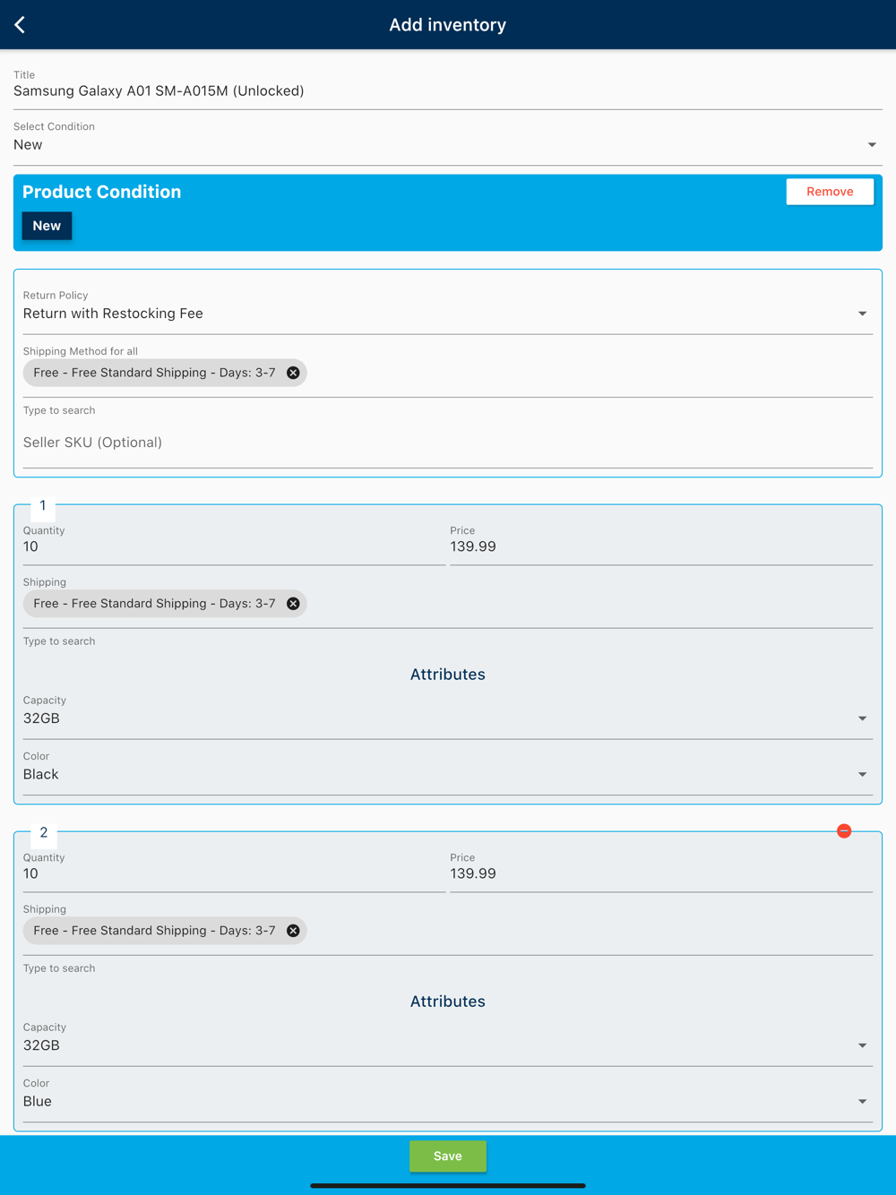Save the inventory
896x1195 pixels.
pyautogui.click(x=448, y=1156)
